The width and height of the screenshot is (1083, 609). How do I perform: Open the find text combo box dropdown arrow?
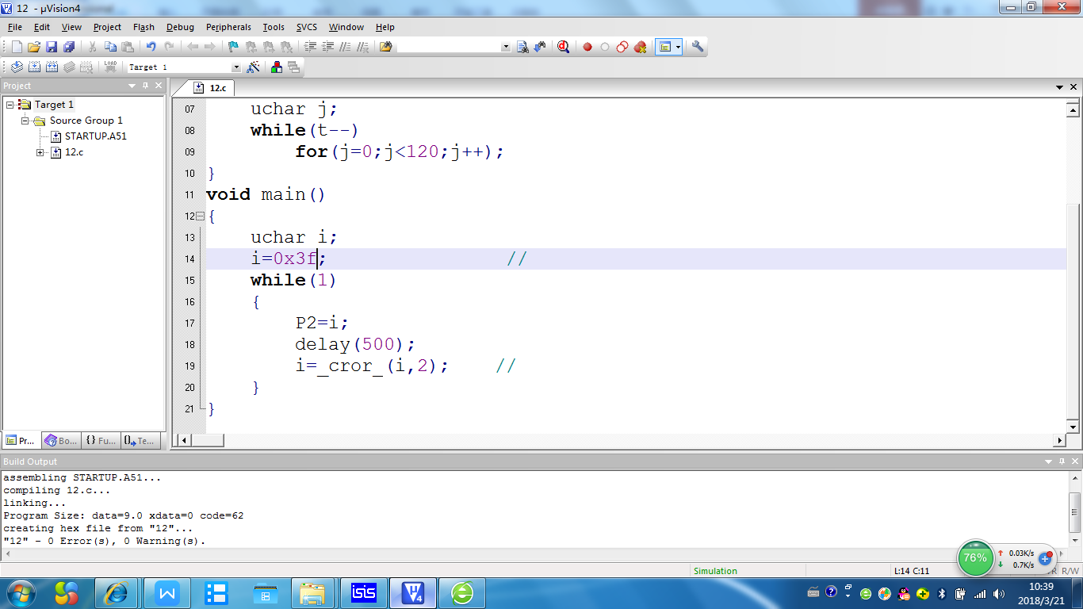point(506,47)
